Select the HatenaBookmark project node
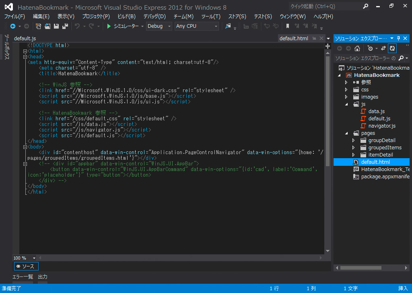The height and width of the screenshot is (293, 412). click(x=377, y=75)
